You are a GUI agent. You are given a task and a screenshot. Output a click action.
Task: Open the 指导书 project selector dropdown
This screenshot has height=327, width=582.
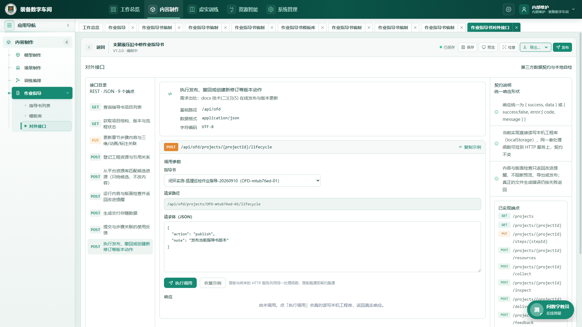pyautogui.click(x=242, y=181)
